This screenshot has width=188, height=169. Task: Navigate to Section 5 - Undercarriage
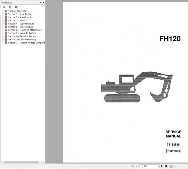(20, 27)
